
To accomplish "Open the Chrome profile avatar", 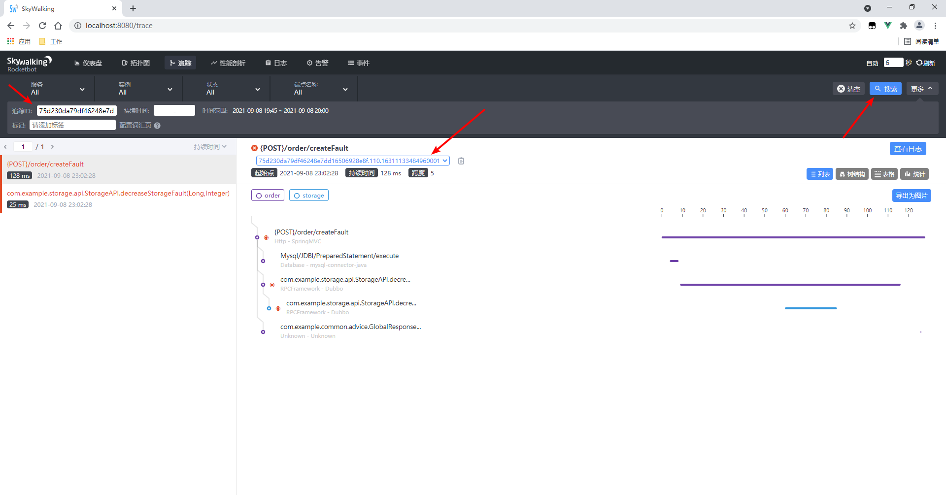I will pos(919,26).
